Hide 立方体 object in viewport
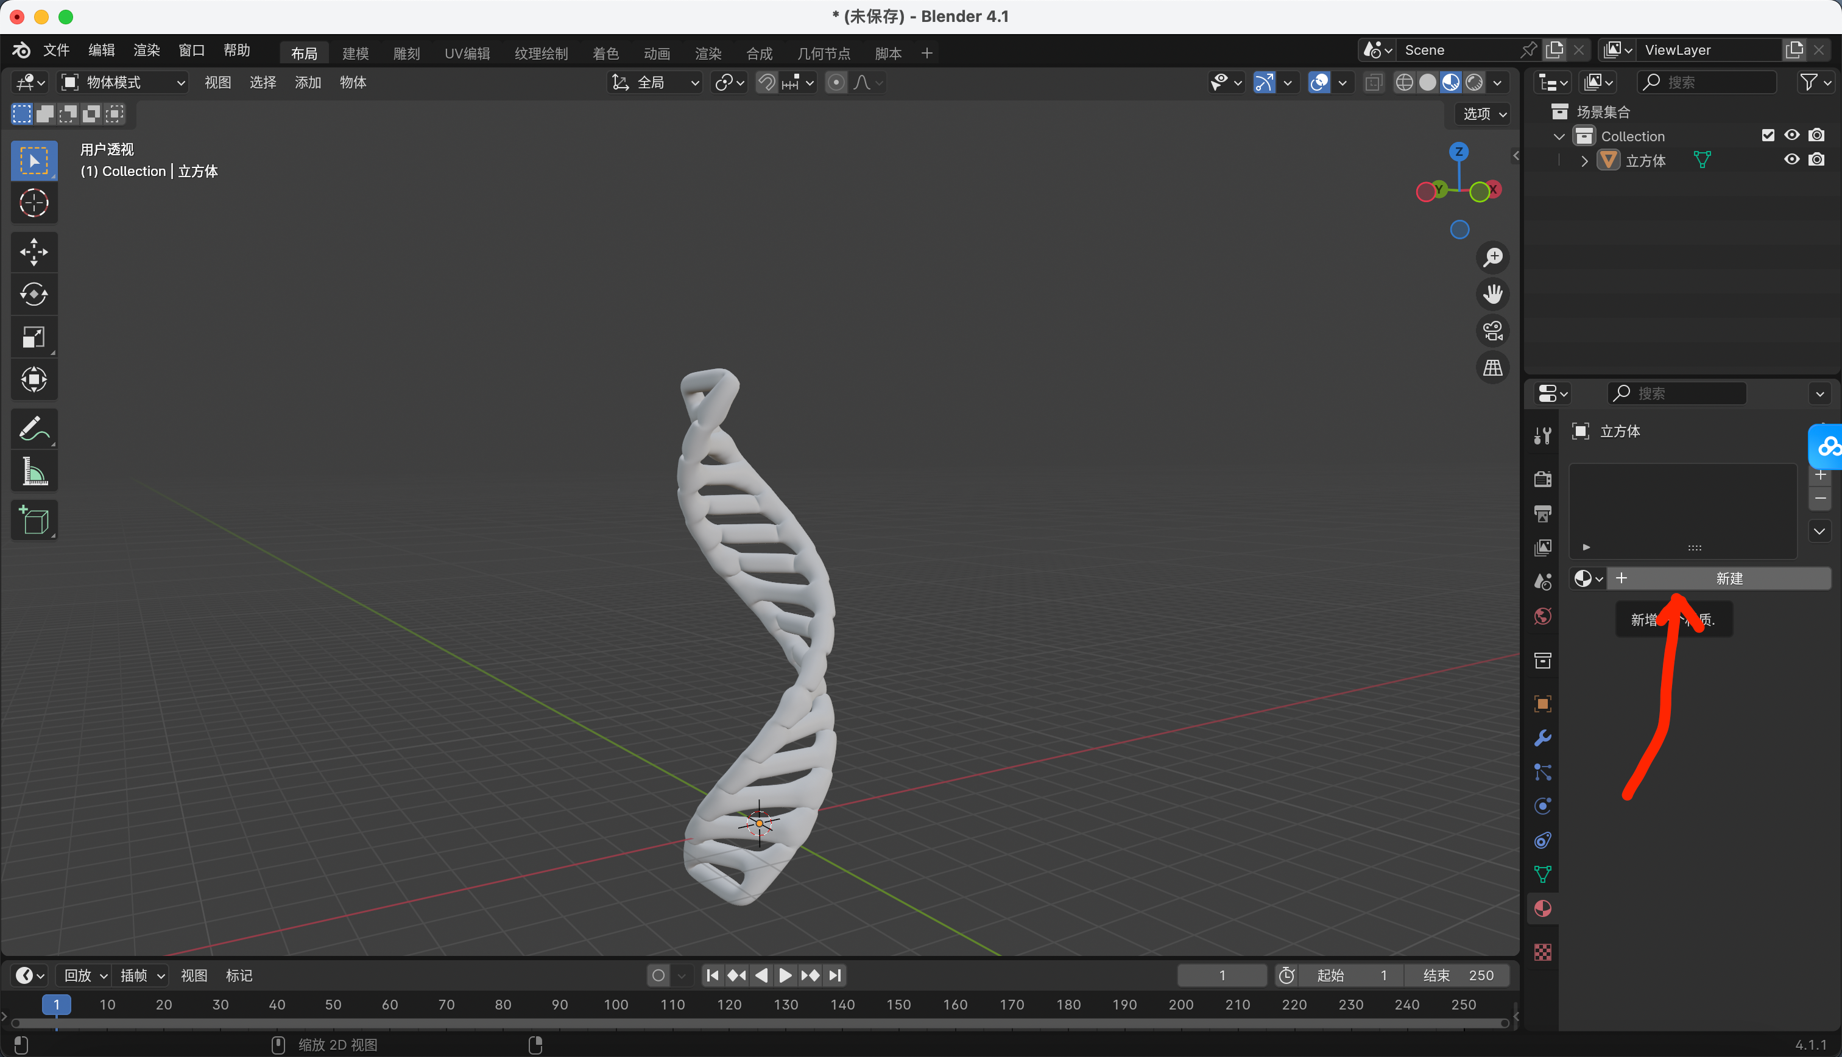 (x=1791, y=160)
